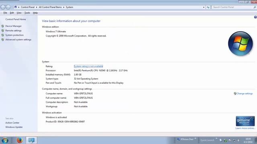Open the address bar history dropdown arrow
Screen dimensions: 257x144
204,7
